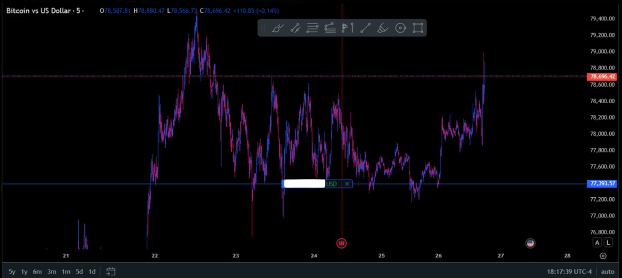622x278 pixels.
Task: Switch range to 1d
Action: point(92,272)
